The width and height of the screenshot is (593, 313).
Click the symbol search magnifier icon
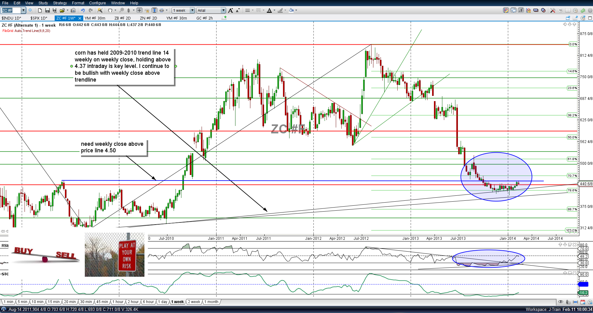coord(30,10)
